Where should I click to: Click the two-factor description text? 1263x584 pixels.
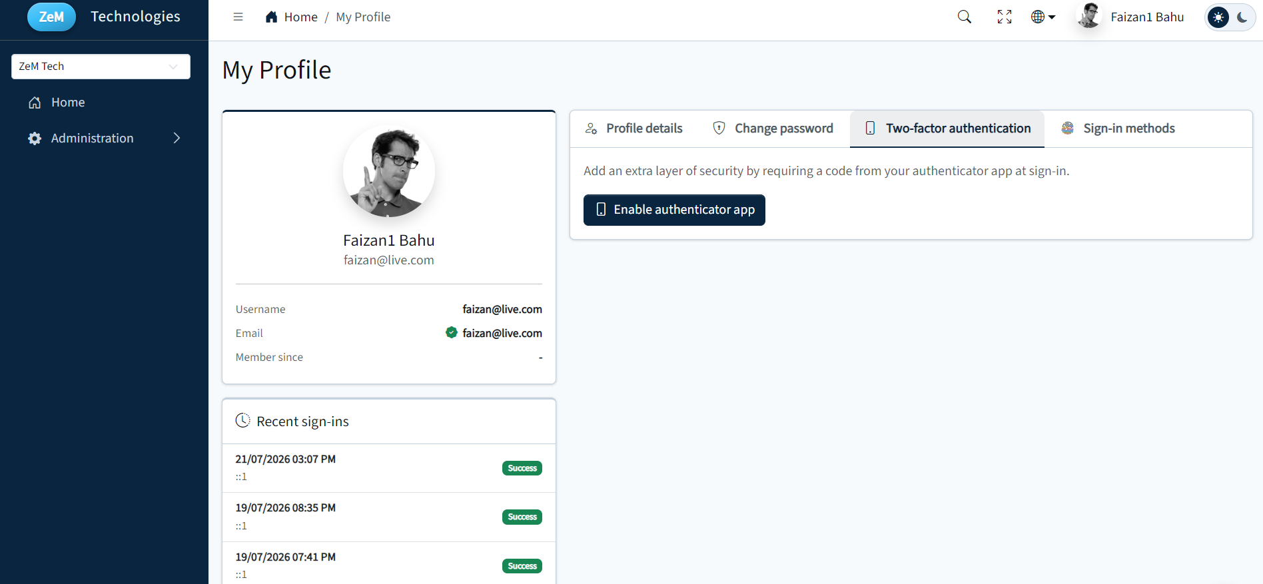(827, 171)
